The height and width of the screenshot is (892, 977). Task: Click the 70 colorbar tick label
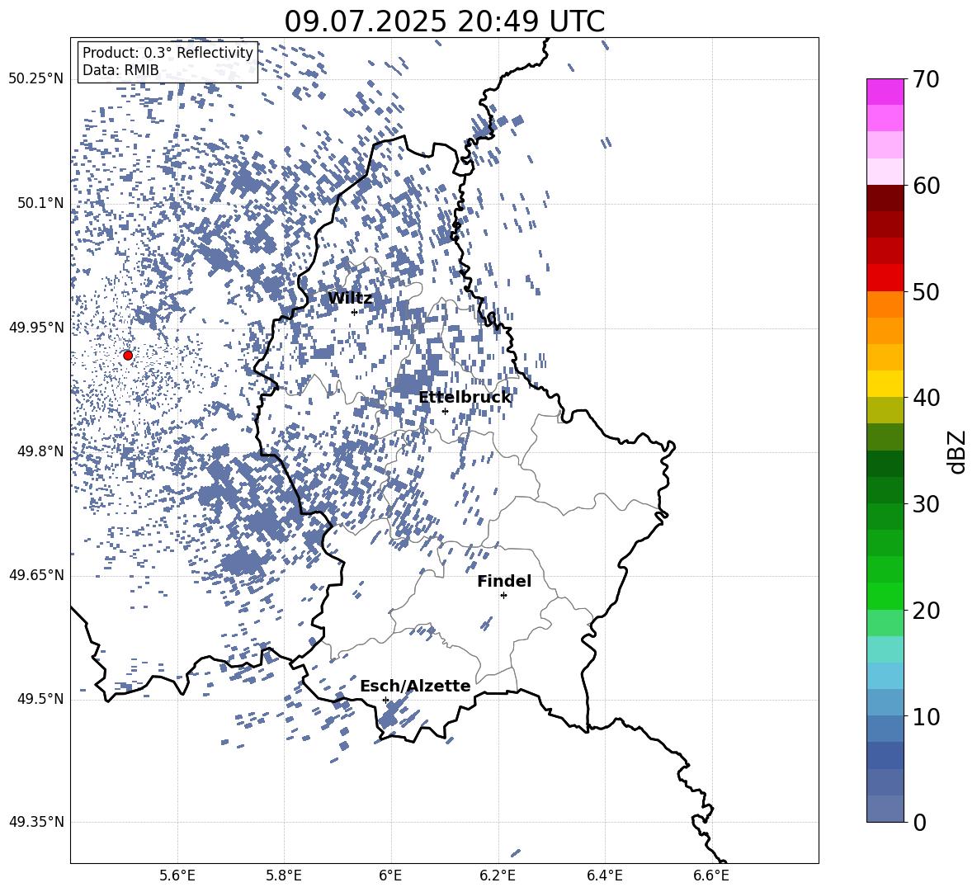pos(926,80)
